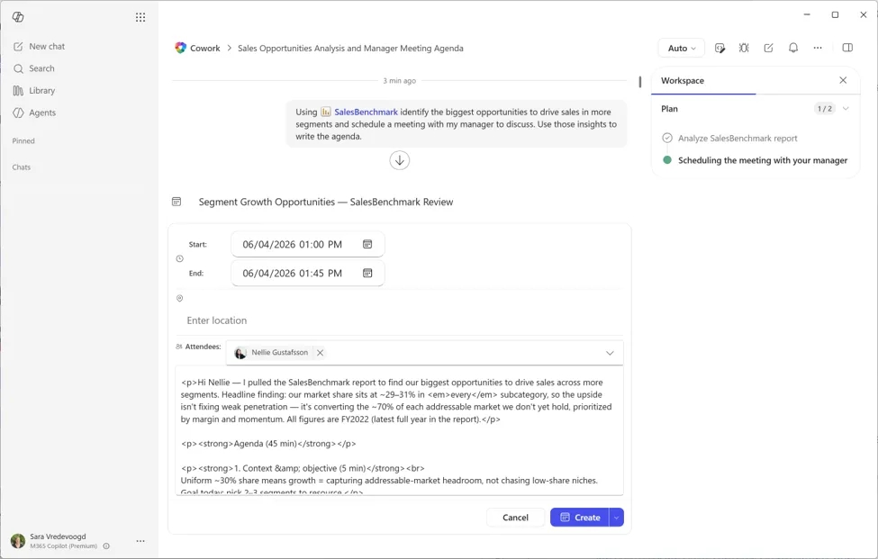This screenshot has height=559, width=878.
Task: Open the Start date calendar picker
Action: (367, 244)
